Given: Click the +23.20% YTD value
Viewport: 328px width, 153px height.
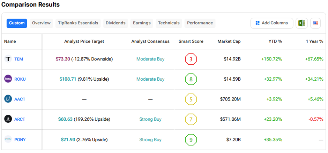Looking at the screenshot, I should [x=273, y=119].
